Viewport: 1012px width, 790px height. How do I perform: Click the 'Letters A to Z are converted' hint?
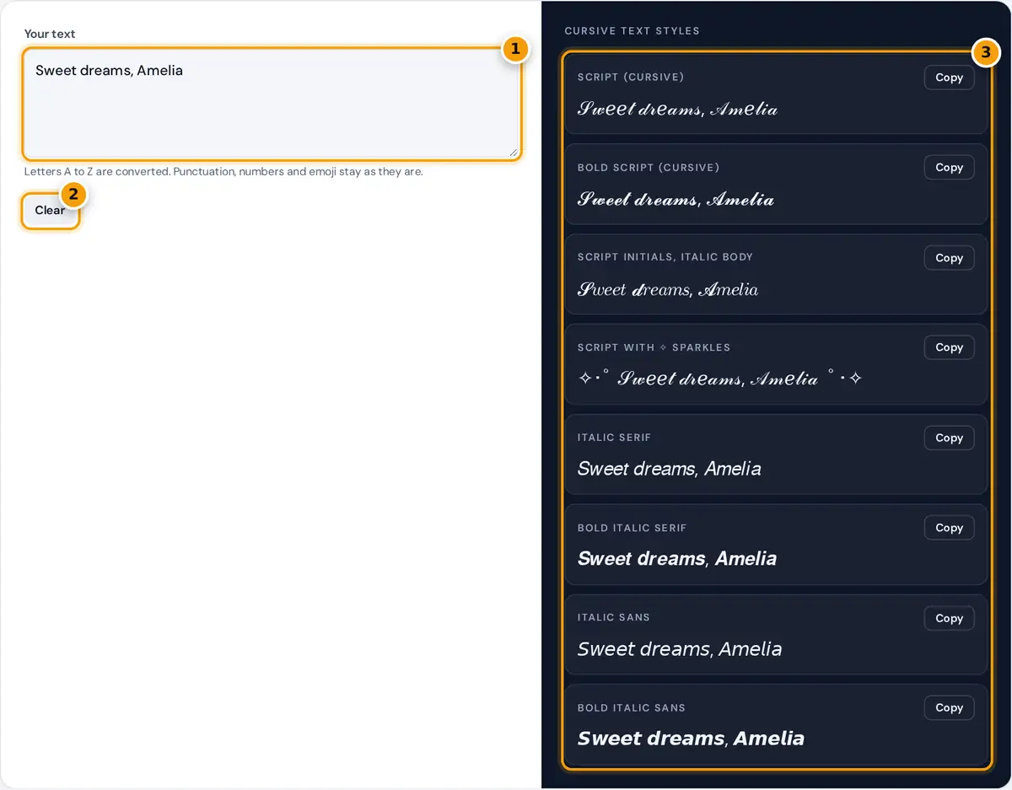click(x=223, y=171)
